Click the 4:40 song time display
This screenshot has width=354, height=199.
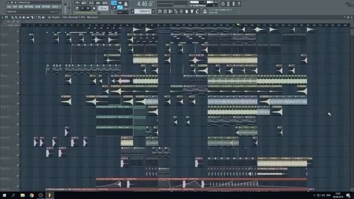(144, 4)
